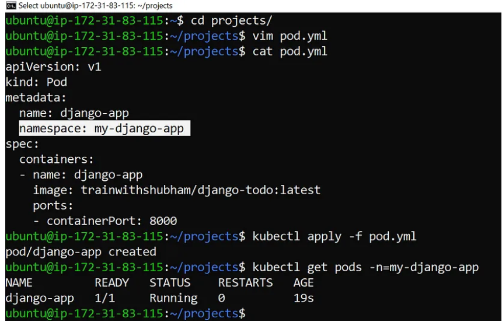502x322 pixels.
Task: Click the '0' restarts value
Action: (x=221, y=298)
